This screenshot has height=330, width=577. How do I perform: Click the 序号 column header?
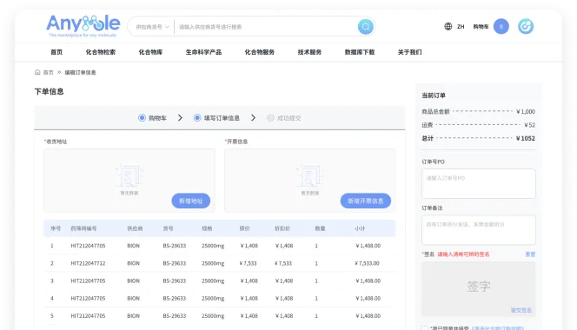pos(56,228)
